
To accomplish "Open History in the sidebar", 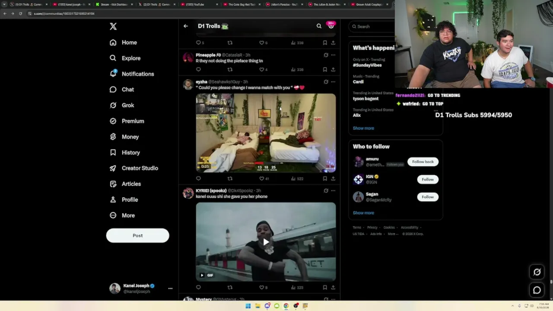I will 124,152.
